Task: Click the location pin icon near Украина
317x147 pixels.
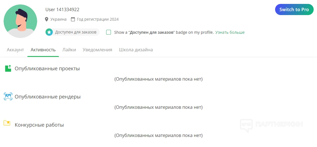Action: [47, 19]
